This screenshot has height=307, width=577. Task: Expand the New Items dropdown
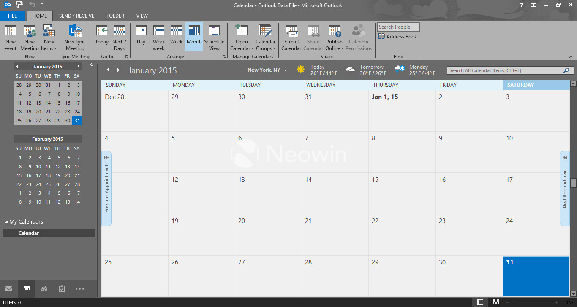click(49, 46)
